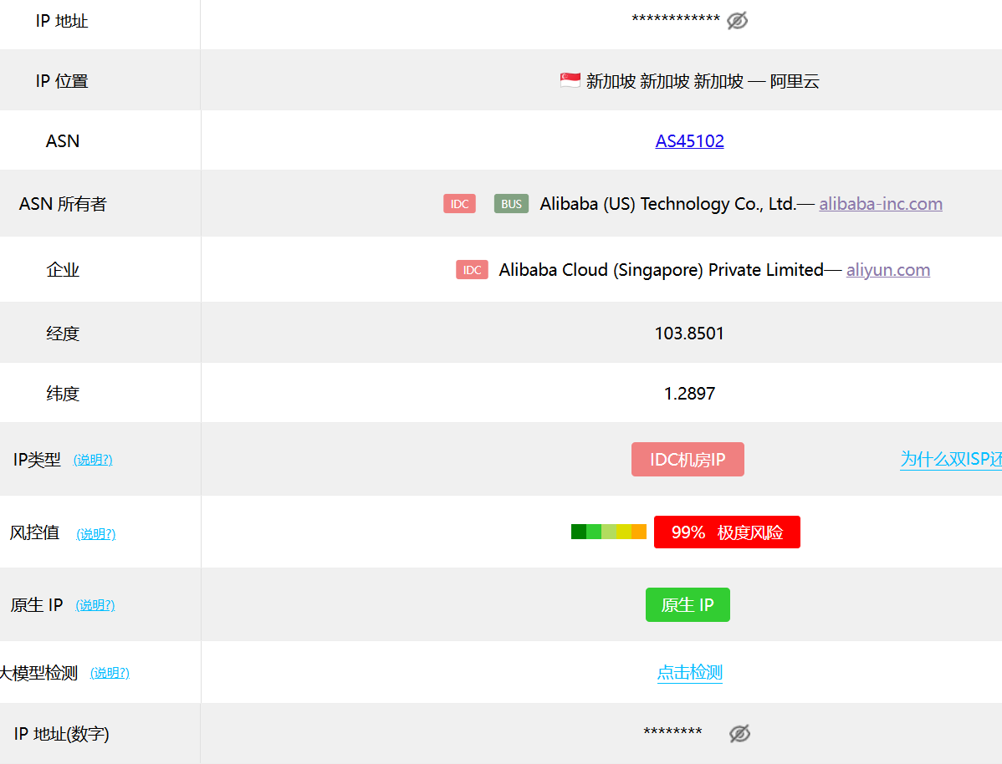Click the green 原生 IP badge
Viewport: 1002px width, 764px height.
point(688,605)
